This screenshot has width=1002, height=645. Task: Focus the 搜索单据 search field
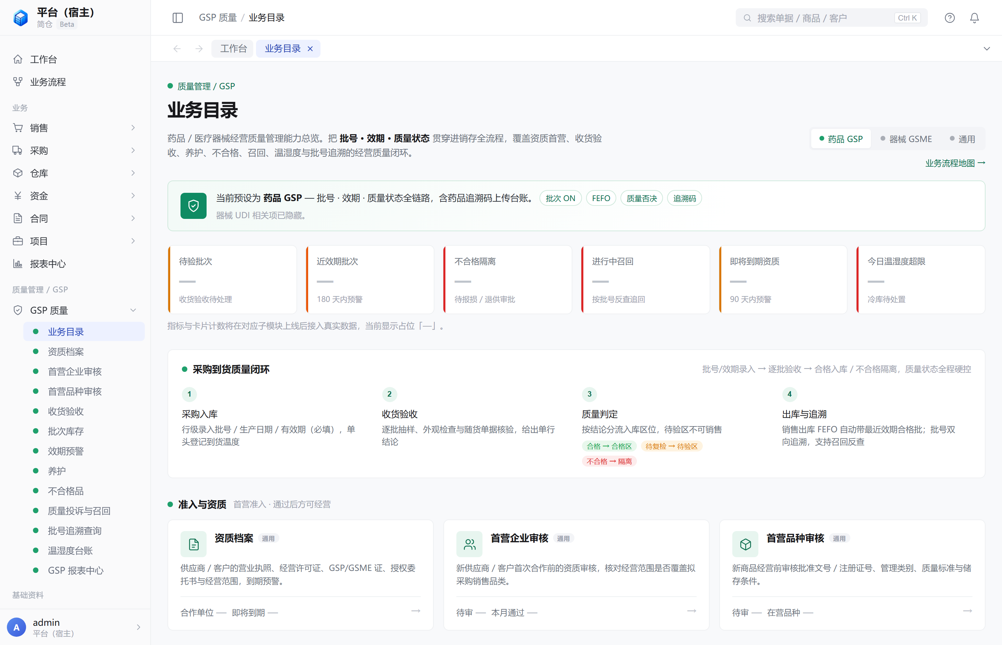tap(831, 17)
